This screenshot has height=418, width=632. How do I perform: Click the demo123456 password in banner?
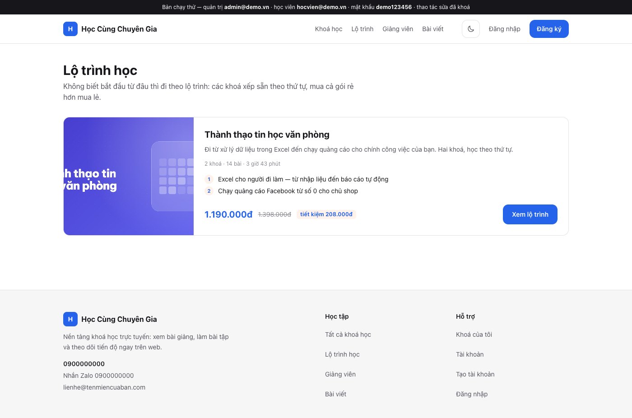coord(394,7)
